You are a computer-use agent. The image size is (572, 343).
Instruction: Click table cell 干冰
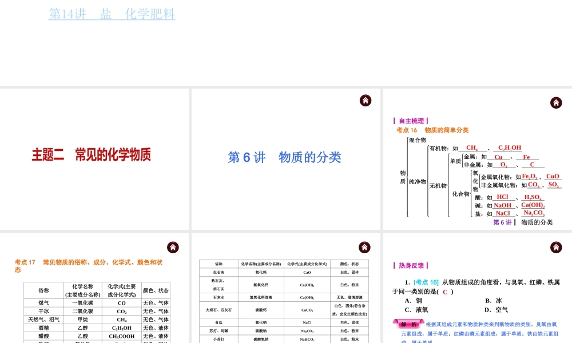[43, 312]
